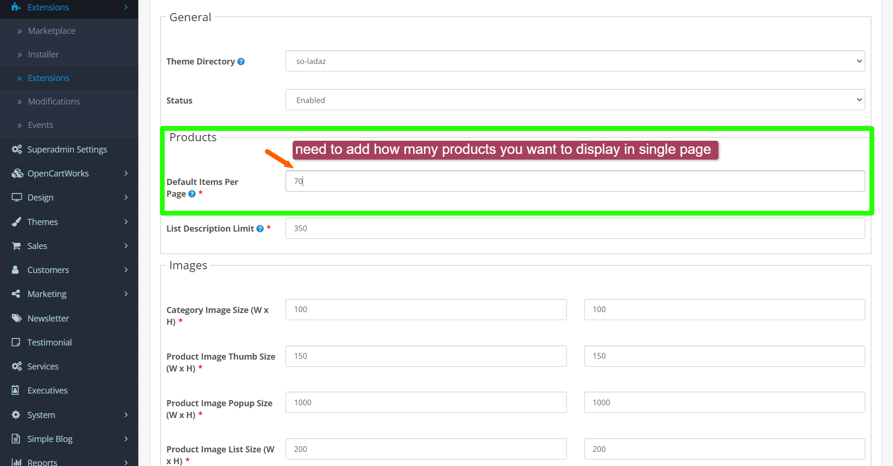Click the Category Image Size width field
Image resolution: width=893 pixels, height=466 pixels.
click(426, 309)
